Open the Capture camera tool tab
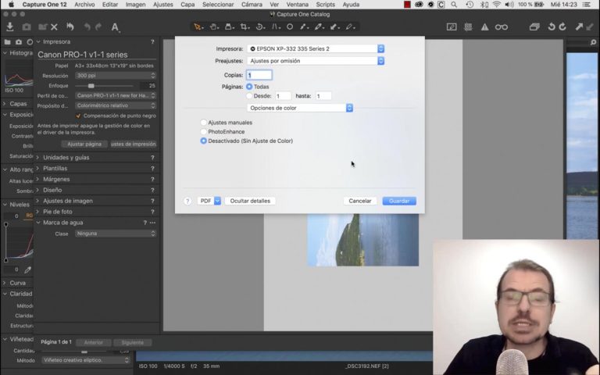This screenshot has width=600, height=375. pos(19,41)
